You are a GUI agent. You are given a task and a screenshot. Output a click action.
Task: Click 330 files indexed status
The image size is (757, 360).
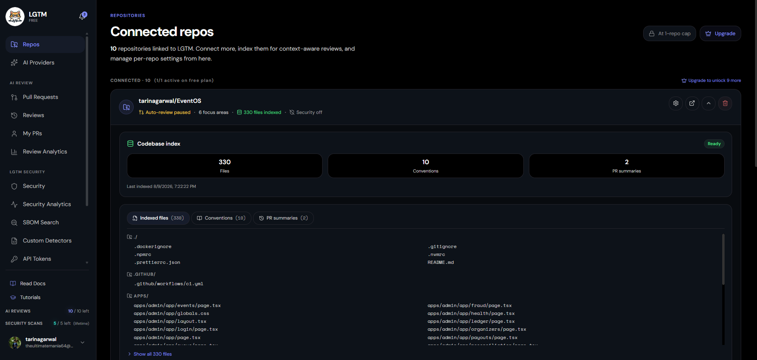[x=259, y=112]
